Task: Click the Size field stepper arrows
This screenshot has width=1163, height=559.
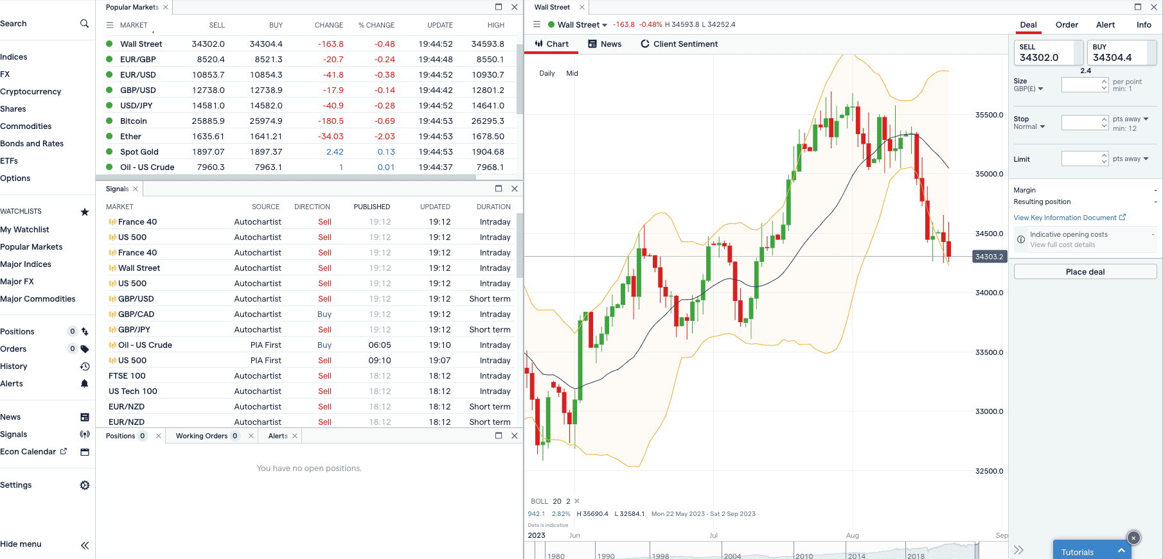Action: 1105,85
